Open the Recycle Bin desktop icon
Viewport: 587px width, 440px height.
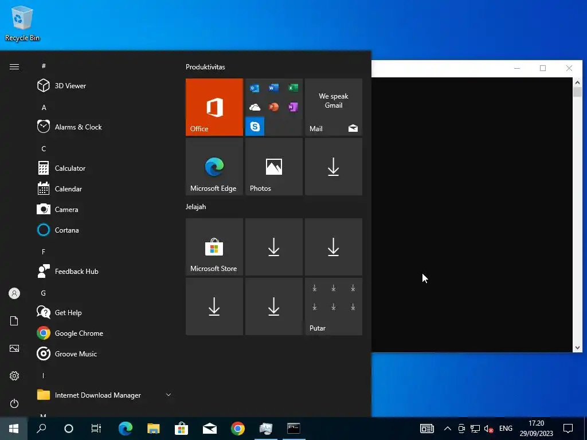point(22,23)
